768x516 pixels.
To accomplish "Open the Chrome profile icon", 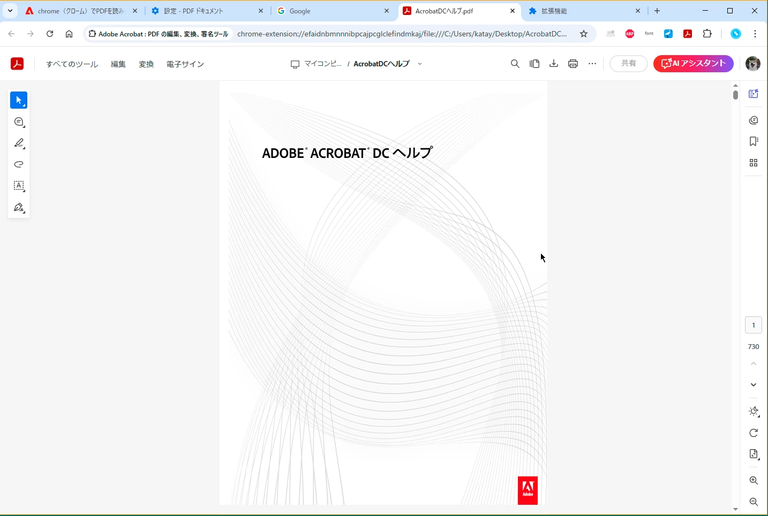I will (x=736, y=34).
